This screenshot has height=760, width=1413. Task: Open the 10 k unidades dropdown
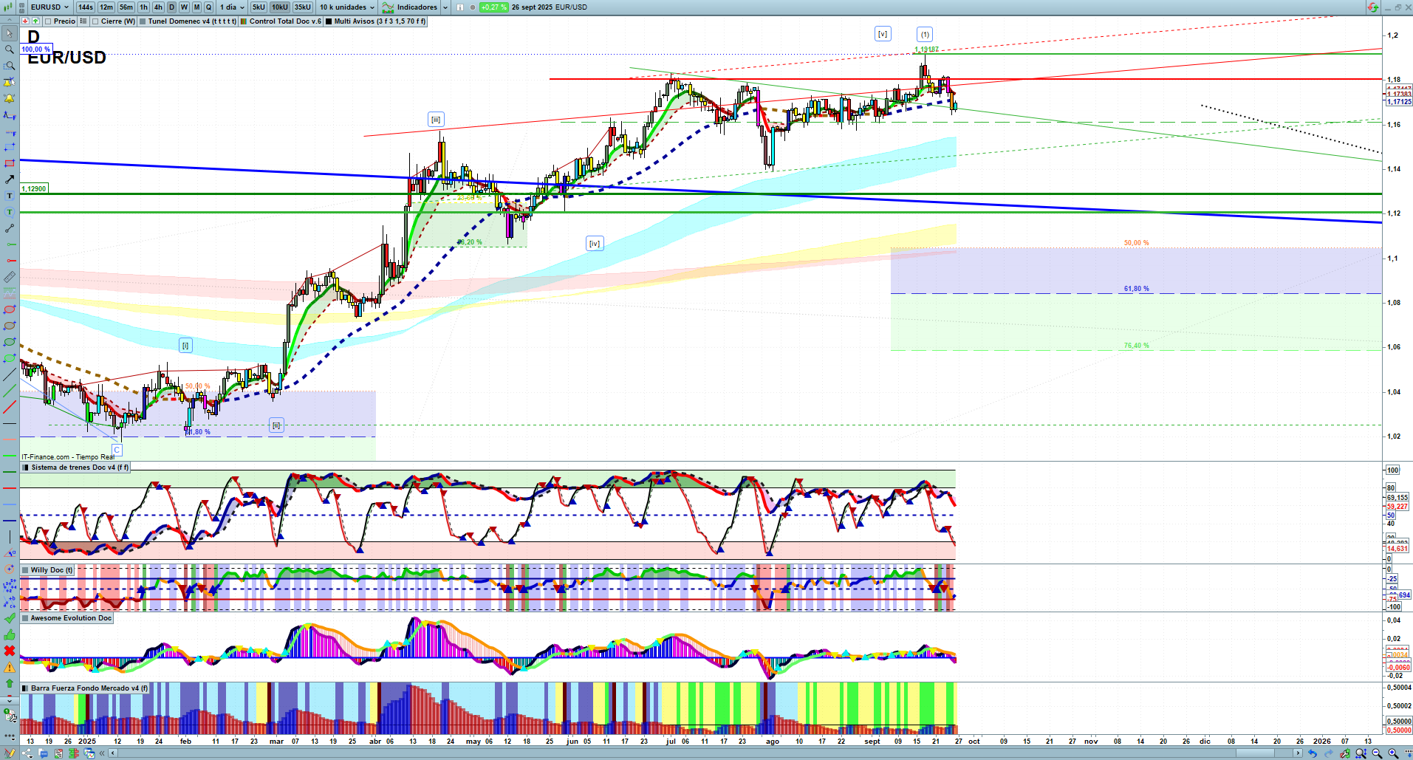346,7
